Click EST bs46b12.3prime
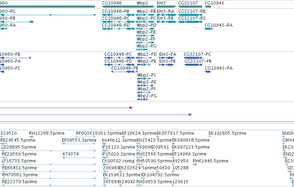The image size is (294, 187). (x=119, y=140)
